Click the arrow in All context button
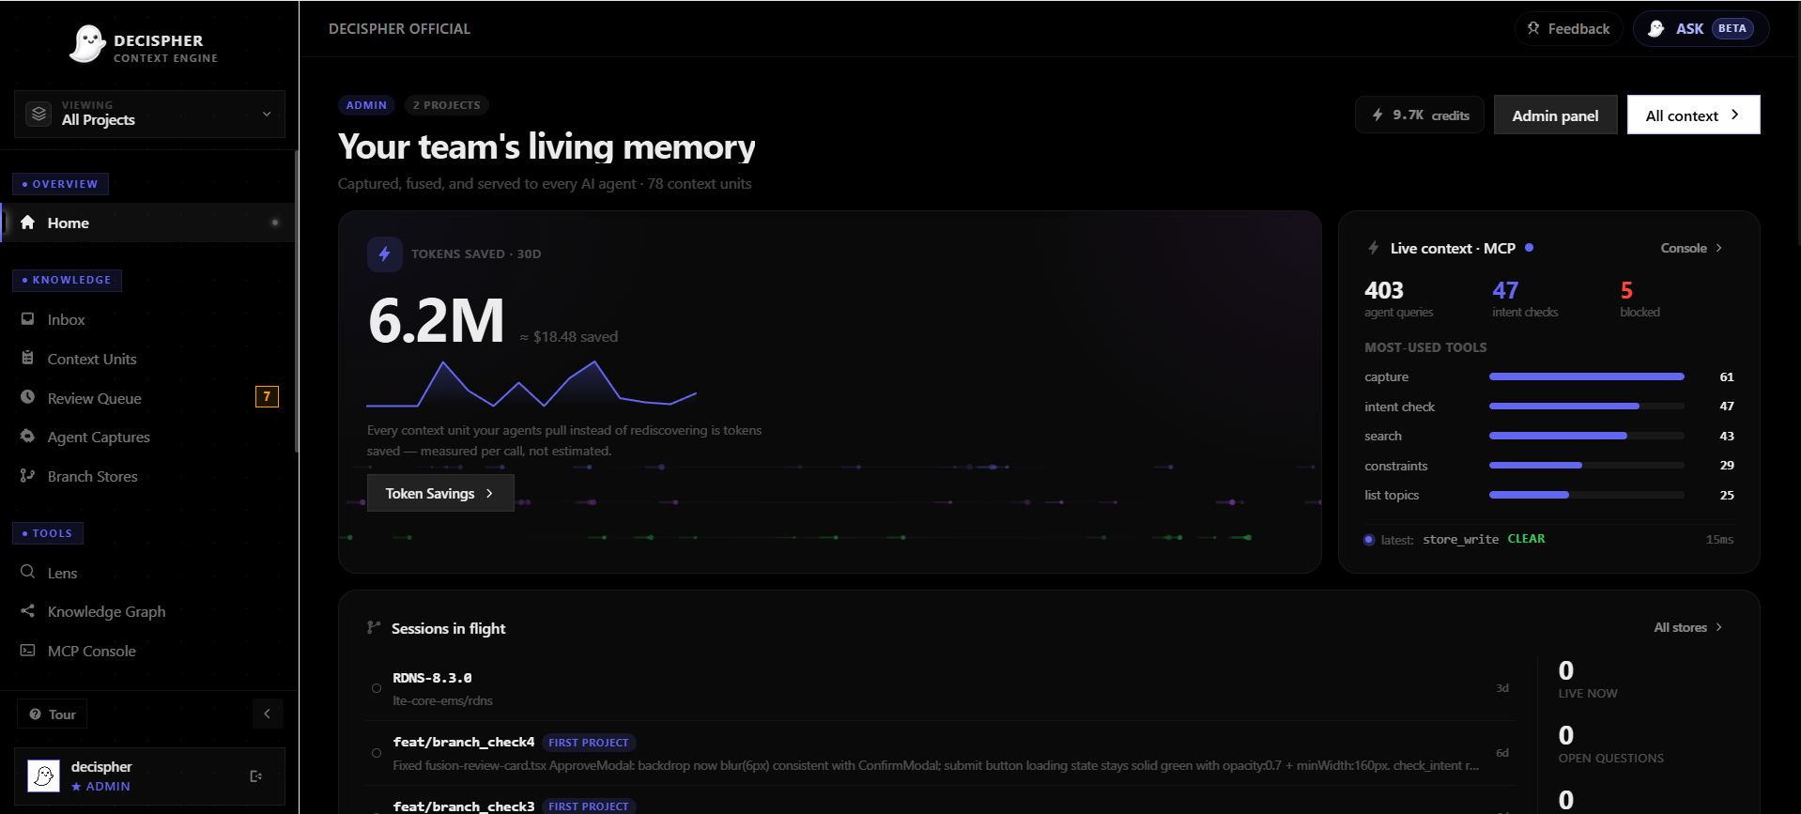This screenshot has width=1801, height=814. pos(1735,115)
